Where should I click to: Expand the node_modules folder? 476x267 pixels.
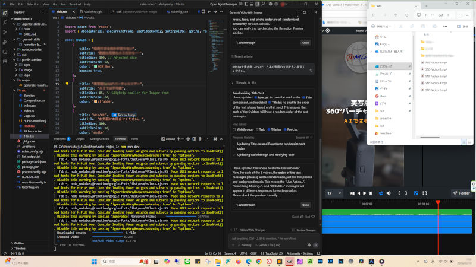(x=27, y=49)
